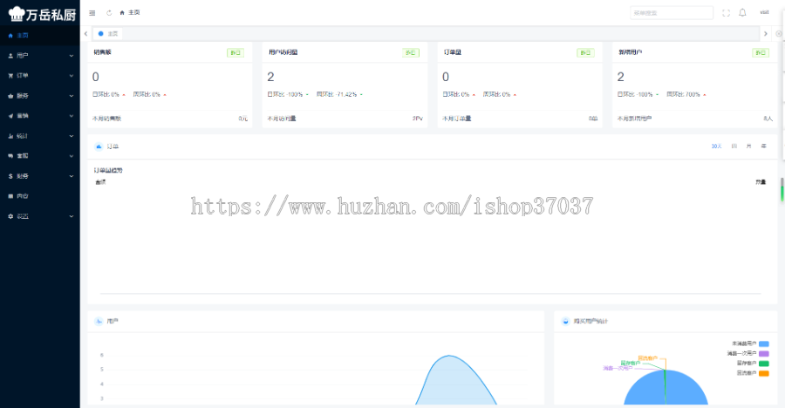This screenshot has height=408, width=785.
Task: Toggle fullscreen with the expand icon
Action: [726, 13]
